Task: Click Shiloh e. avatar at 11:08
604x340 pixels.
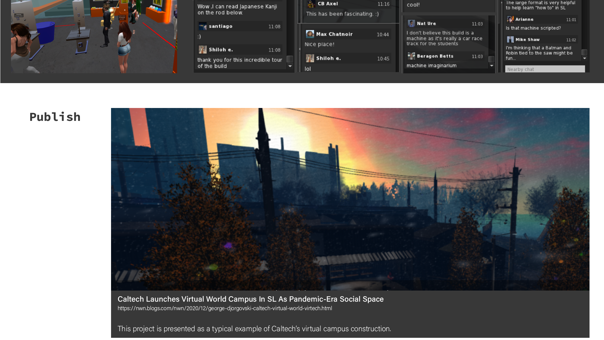Action: pyautogui.click(x=203, y=50)
